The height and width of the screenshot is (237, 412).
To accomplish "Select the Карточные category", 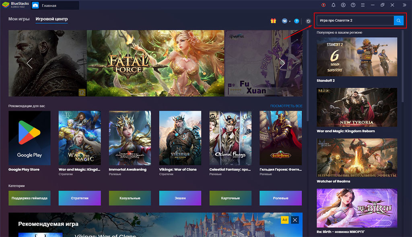I will [231, 198].
